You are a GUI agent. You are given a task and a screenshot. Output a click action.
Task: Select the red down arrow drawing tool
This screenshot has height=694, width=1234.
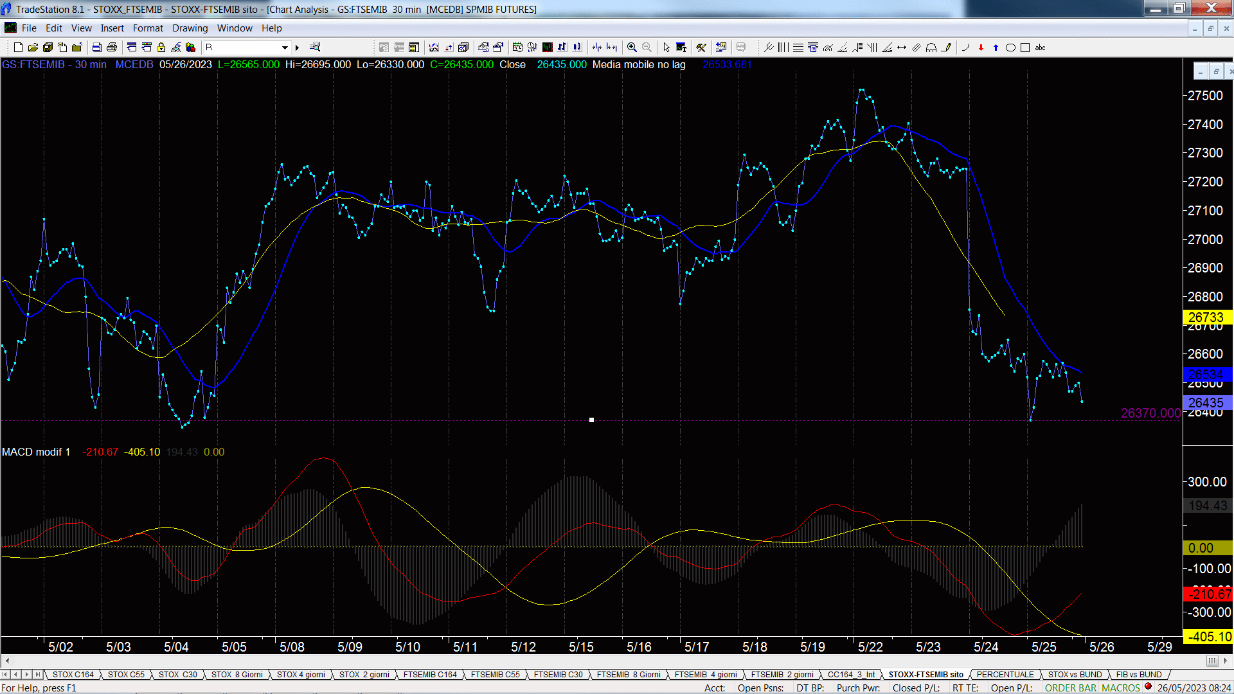[x=981, y=48]
